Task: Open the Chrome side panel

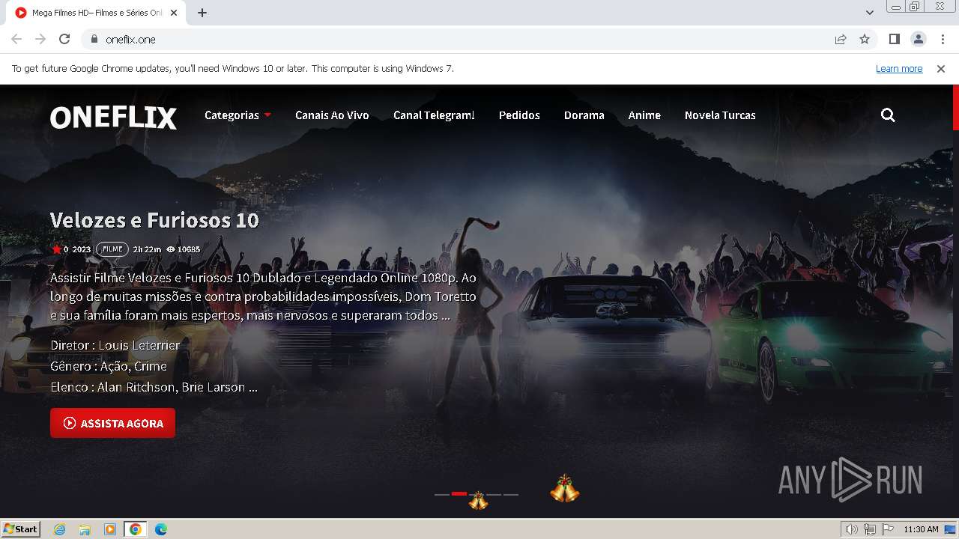Action: click(894, 39)
